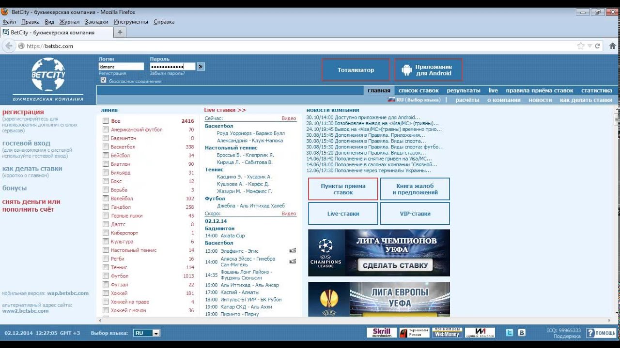This screenshot has height=348, width=620.
Task: Open the регистрация link in left sidebar
Action: point(23,112)
